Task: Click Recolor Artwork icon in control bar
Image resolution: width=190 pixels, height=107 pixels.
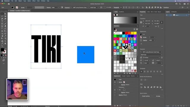Action: 62,7
